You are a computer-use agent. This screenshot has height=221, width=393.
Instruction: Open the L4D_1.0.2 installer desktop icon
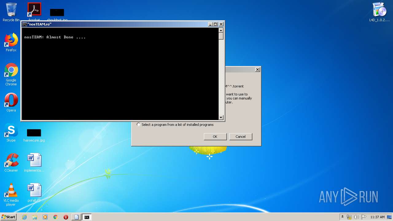tap(379, 12)
